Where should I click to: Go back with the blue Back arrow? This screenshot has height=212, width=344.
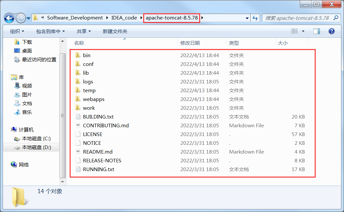pos(9,18)
